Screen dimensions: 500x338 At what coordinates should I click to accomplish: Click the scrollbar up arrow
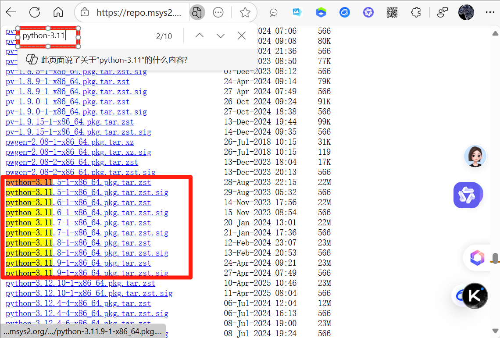coord(495,33)
